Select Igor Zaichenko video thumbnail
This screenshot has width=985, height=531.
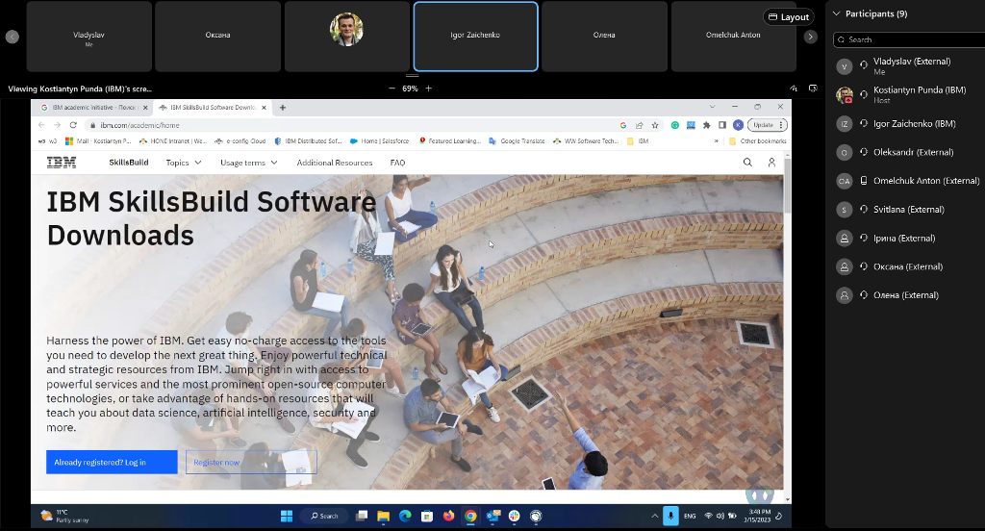[475, 37]
